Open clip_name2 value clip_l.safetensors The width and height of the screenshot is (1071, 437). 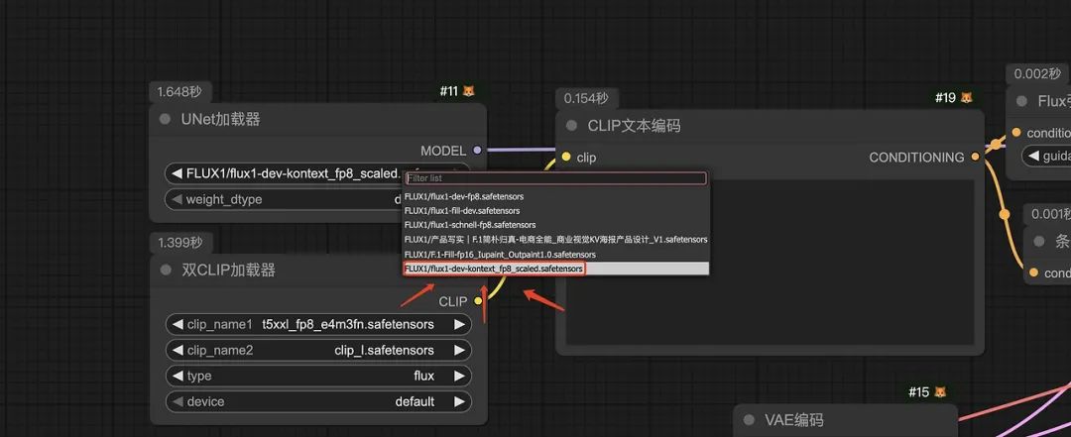coord(318,350)
